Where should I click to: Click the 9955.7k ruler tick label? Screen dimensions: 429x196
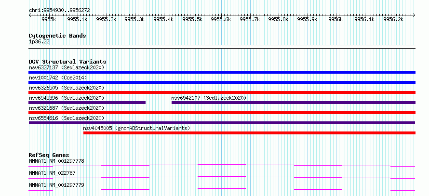pos(250,19)
